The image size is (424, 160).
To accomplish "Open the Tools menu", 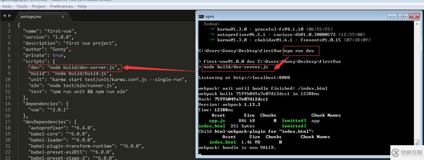I will point(22,6).
